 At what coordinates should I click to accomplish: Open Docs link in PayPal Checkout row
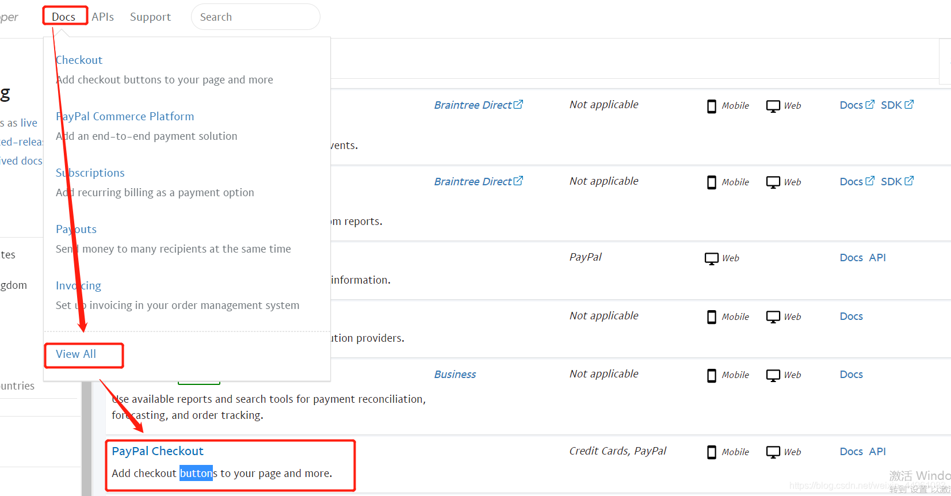pyautogui.click(x=851, y=451)
